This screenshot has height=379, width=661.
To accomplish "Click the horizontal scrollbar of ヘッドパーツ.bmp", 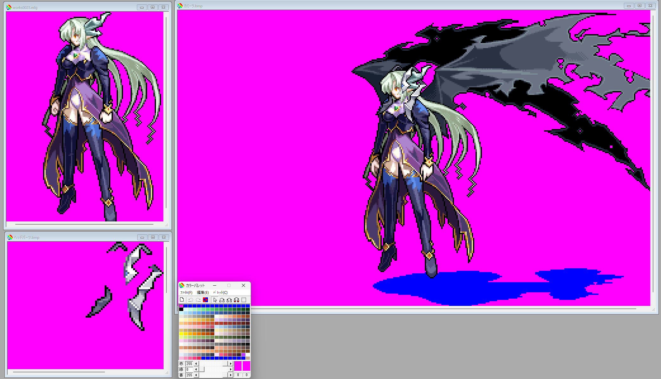I will tap(59, 372).
